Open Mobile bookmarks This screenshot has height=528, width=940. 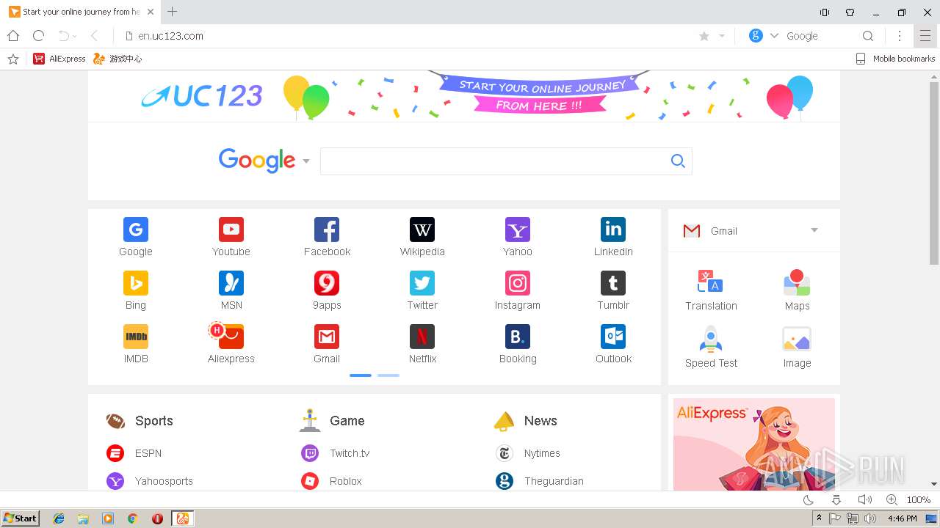tap(895, 59)
